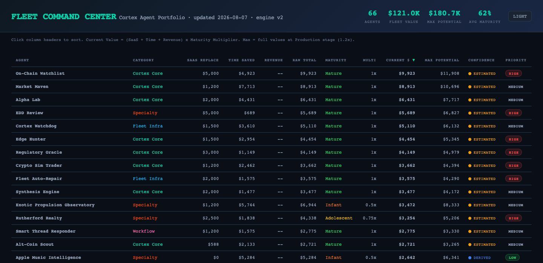The width and height of the screenshot is (543, 263).
Task: Toggle the LIGHT theme button
Action: pos(520,16)
